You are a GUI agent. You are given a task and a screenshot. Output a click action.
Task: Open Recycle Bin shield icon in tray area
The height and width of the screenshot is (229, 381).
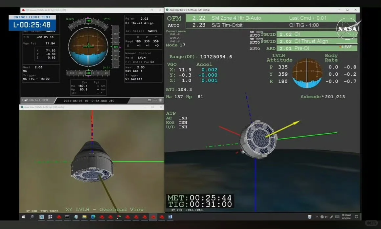pyautogui.click(x=309, y=217)
